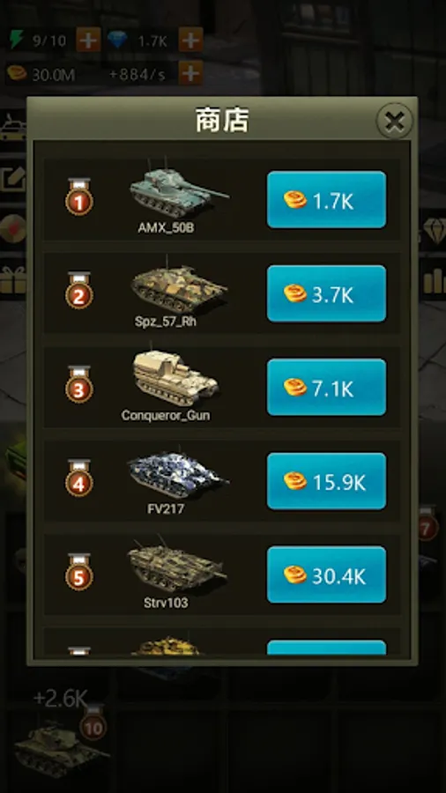Add diamonds using the plus icon
Viewport: 446px width, 793px height.
[190, 40]
